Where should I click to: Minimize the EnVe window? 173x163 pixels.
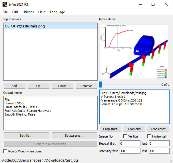pyautogui.click(x=140, y=4)
